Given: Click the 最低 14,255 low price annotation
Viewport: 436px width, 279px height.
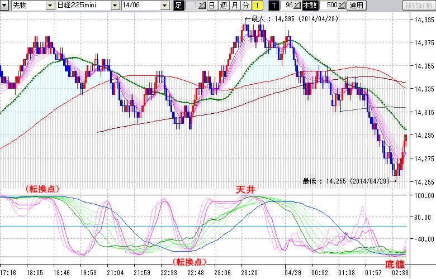Looking at the screenshot, I should coord(347,181).
